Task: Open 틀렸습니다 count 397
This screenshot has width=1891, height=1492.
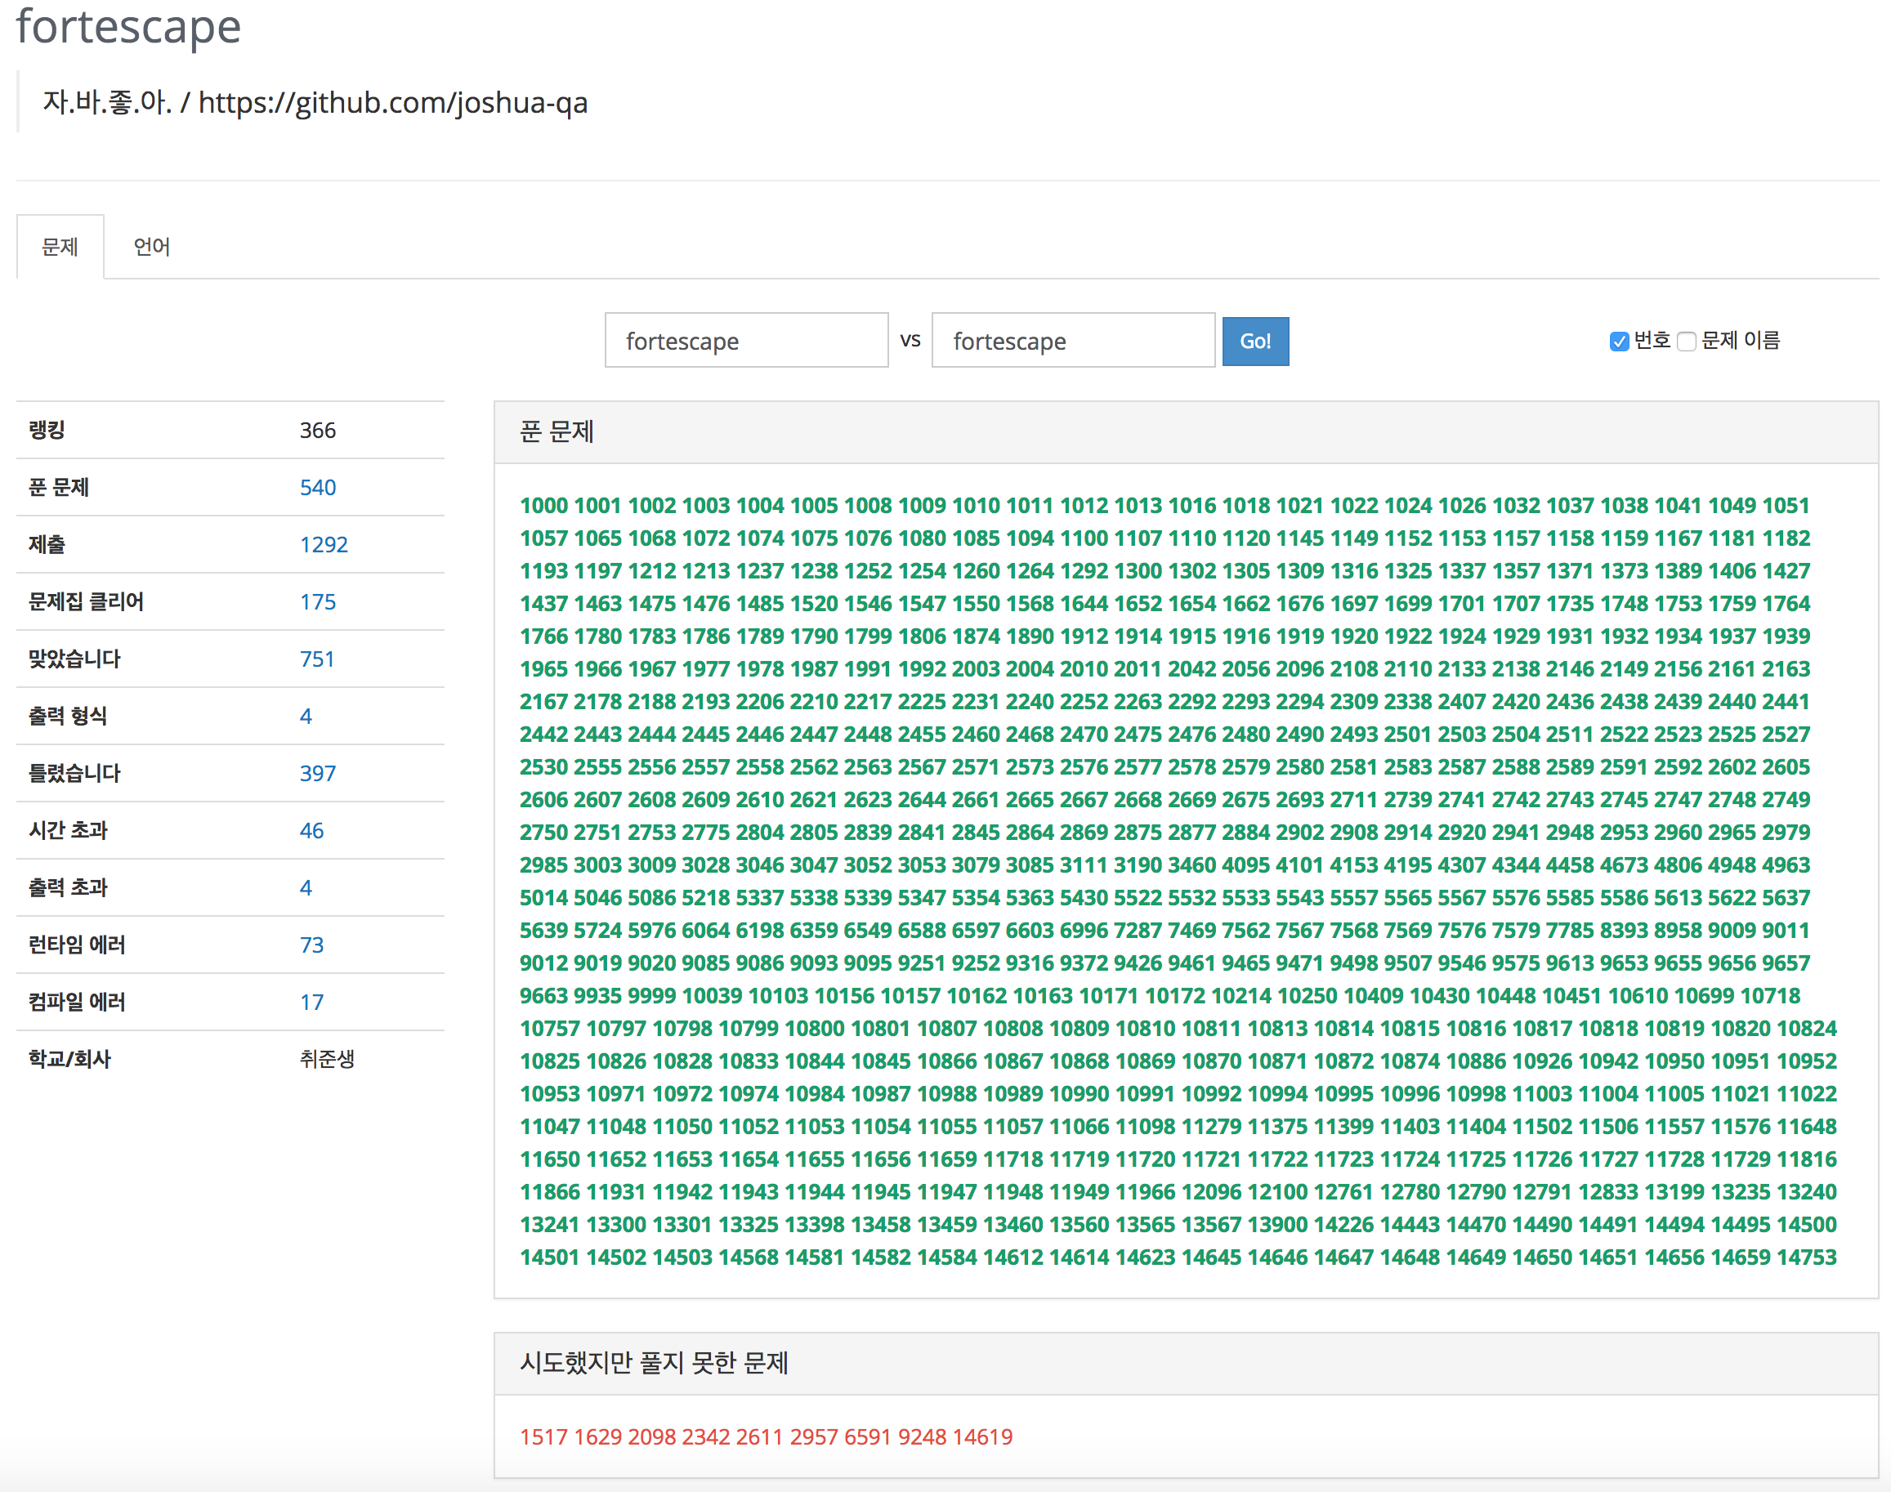Action: pos(317,773)
